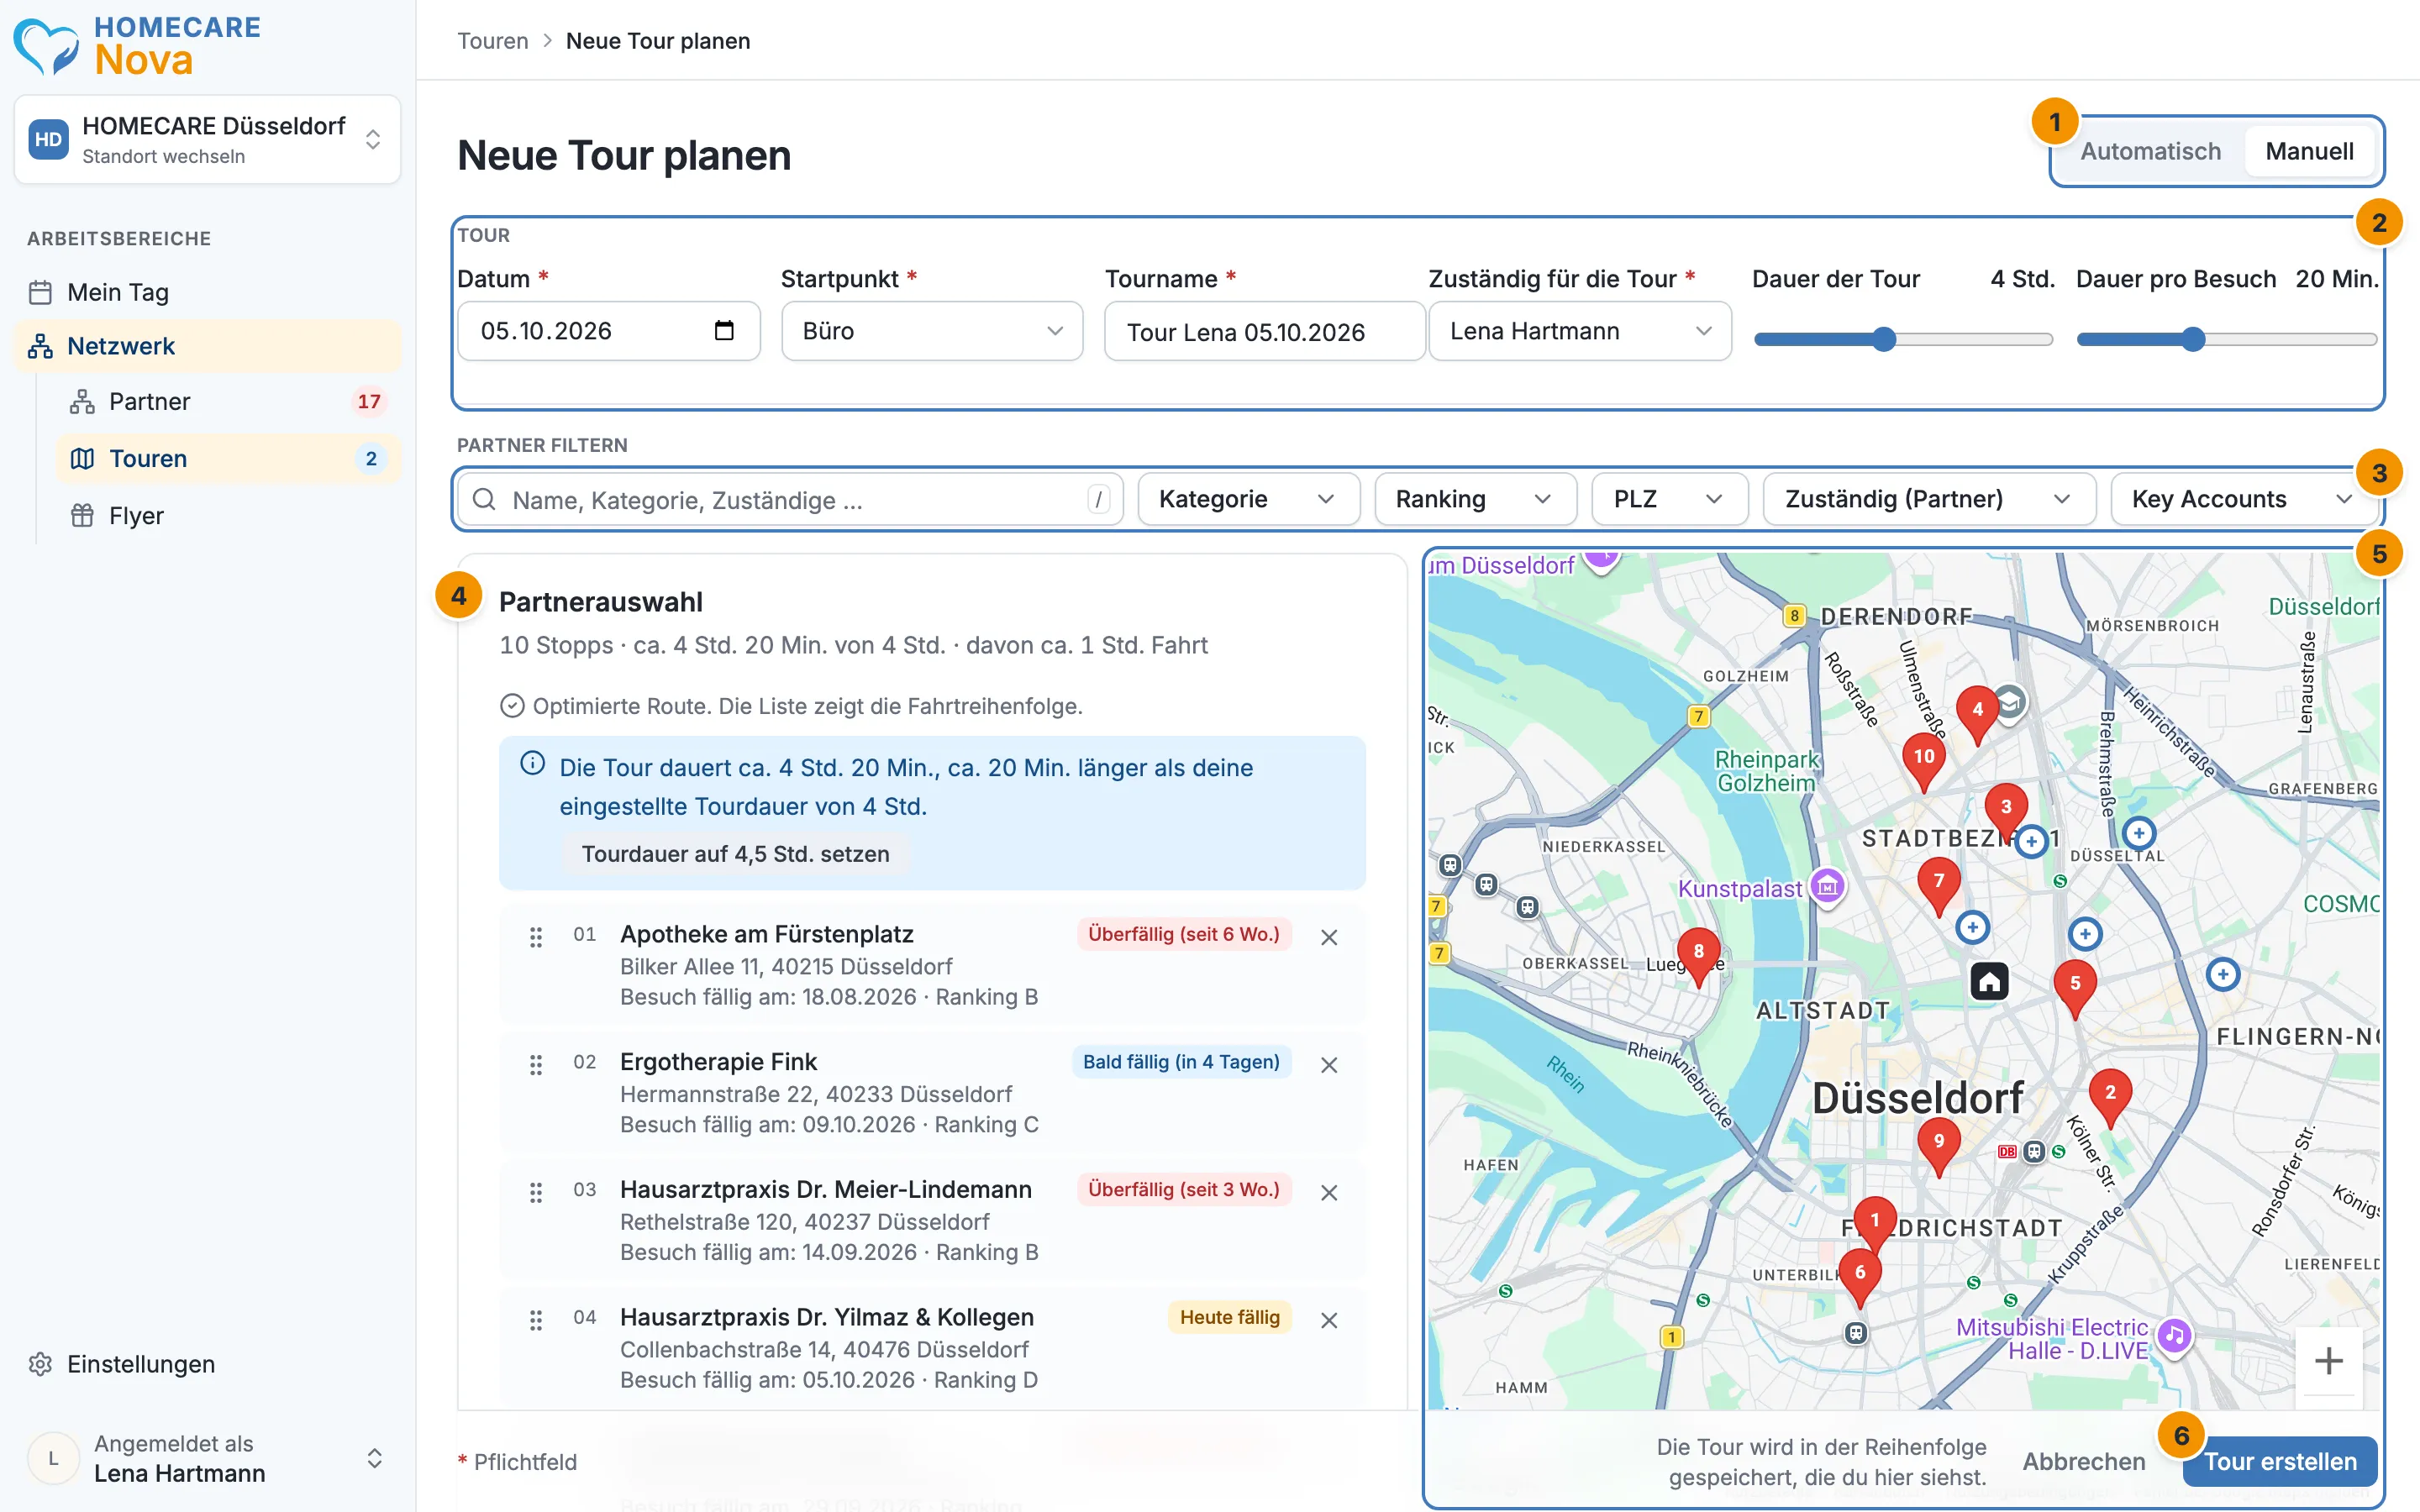Click the black home marker on the map
Image resolution: width=2420 pixels, height=1512 pixels.
pyautogui.click(x=1989, y=981)
